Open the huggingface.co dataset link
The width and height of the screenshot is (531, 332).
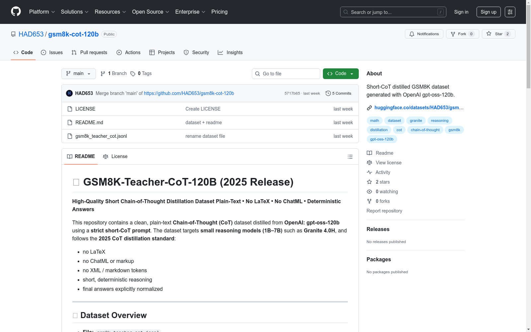419,108
